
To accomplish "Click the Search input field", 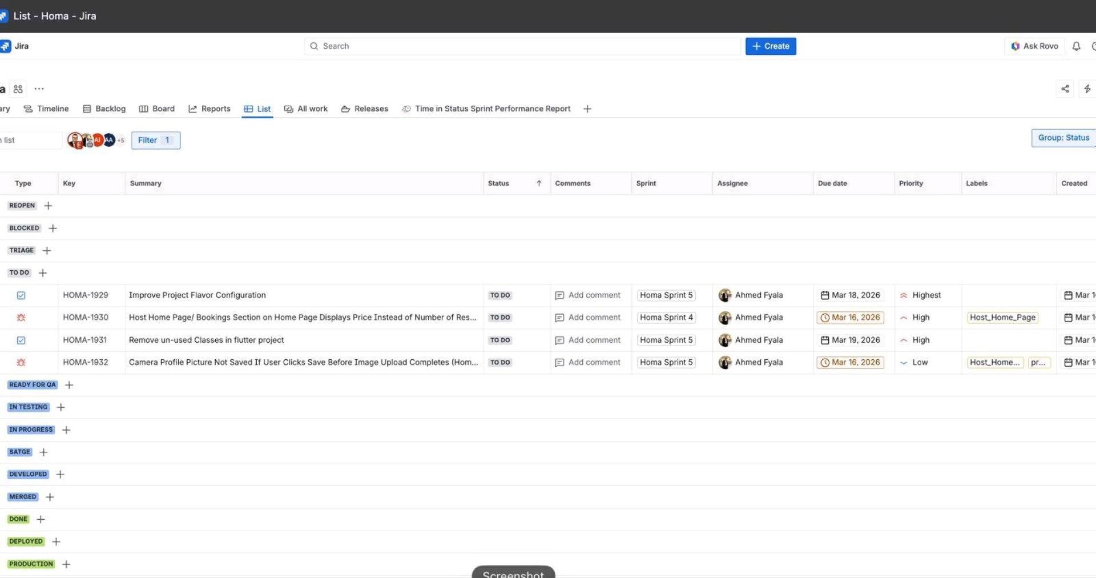I will 522,46.
